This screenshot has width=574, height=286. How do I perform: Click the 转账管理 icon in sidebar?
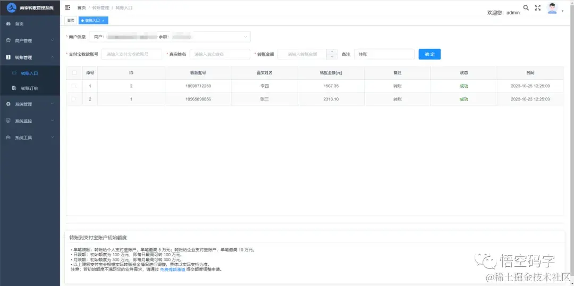(x=8, y=57)
